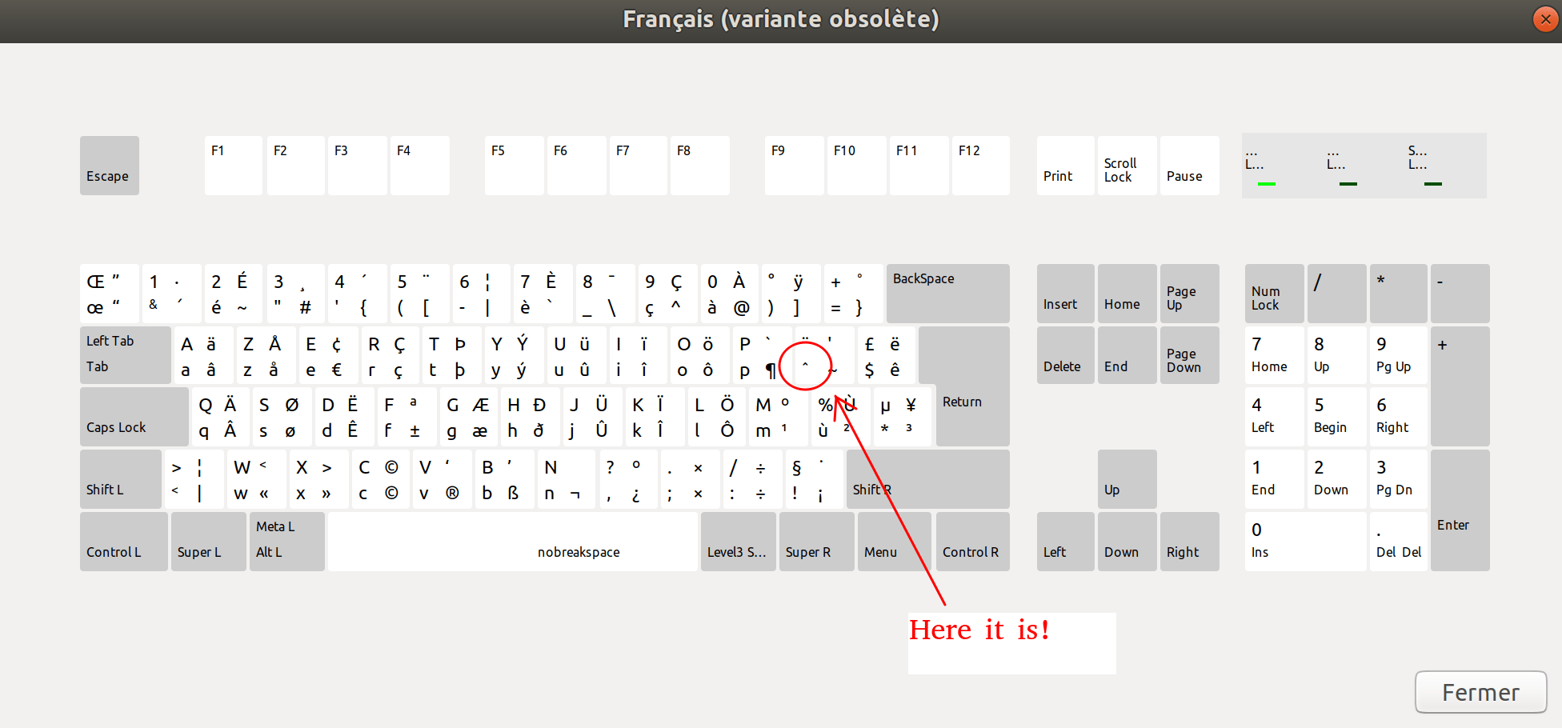Viewport: 1562px width, 728px height.
Task: Click the Shift L key
Action: tap(120, 478)
